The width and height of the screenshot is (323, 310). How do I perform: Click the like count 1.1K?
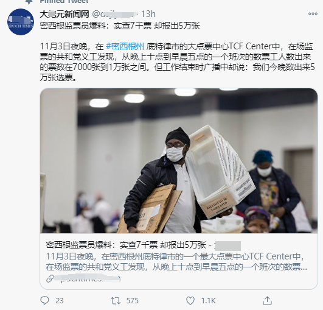coord(208,301)
